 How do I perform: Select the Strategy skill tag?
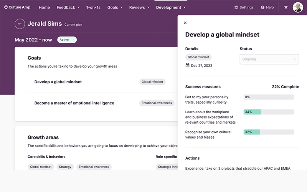tap(65, 167)
